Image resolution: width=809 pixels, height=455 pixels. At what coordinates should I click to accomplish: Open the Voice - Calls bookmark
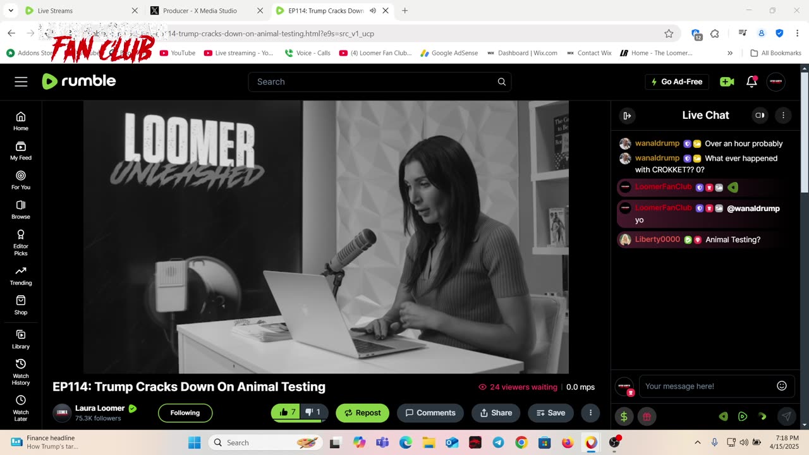tap(307, 53)
